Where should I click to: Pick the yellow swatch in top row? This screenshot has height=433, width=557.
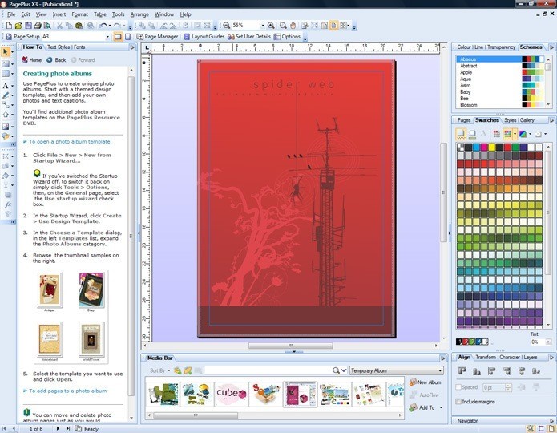click(492, 147)
